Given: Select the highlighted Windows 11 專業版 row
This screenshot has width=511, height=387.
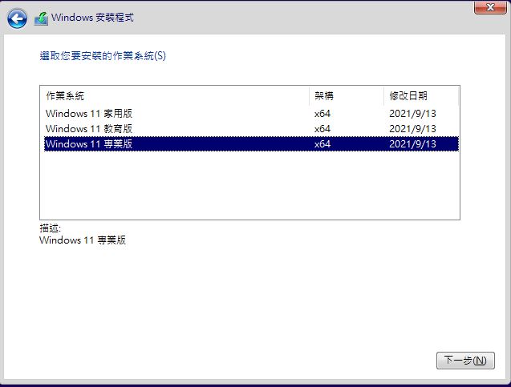Looking at the screenshot, I should tap(251, 144).
